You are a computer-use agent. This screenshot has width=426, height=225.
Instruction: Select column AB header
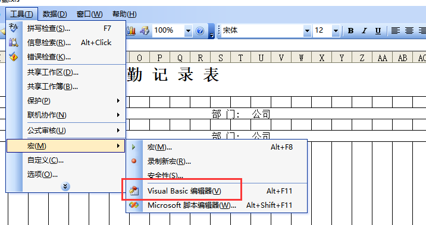pyautogui.click(x=402, y=58)
